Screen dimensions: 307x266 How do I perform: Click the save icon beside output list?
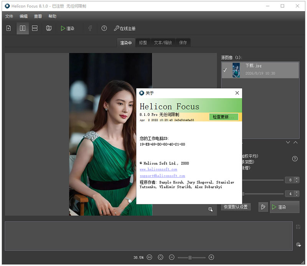pyautogui.click(x=298, y=227)
